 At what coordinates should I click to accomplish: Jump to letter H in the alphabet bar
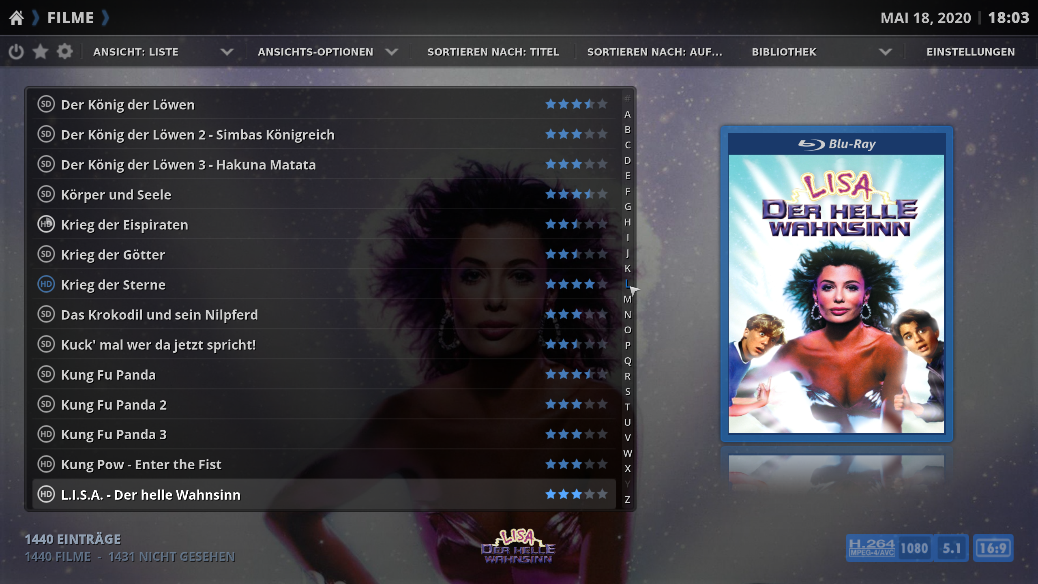(628, 222)
